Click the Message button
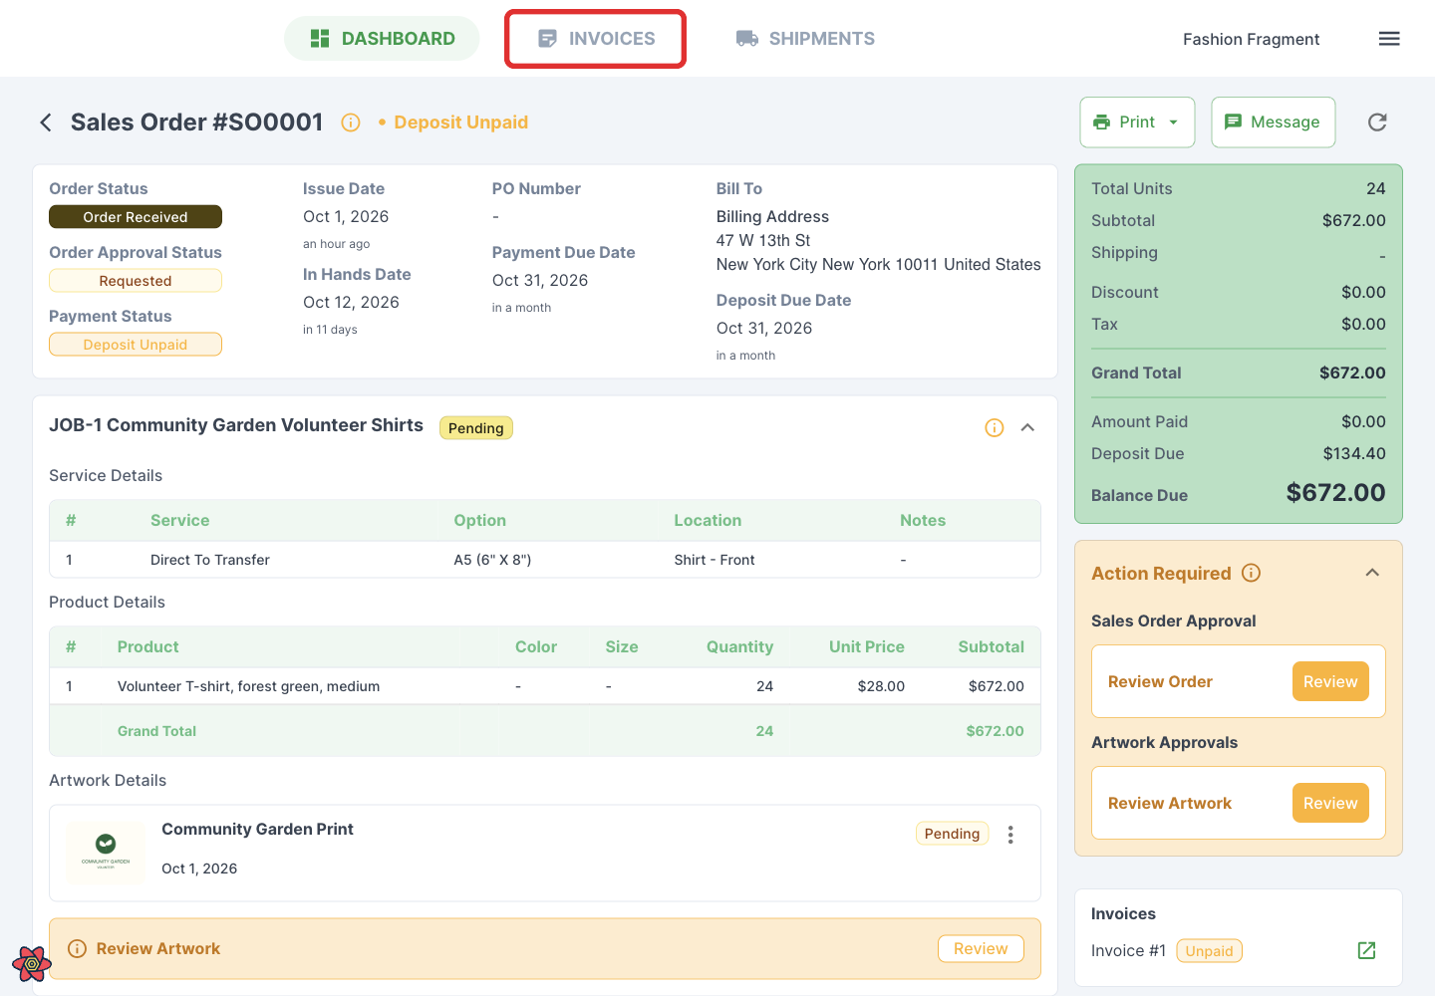Viewport: 1435px width, 996px height. tap(1274, 123)
